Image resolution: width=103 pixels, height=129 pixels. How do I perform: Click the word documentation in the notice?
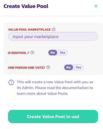point(75,88)
